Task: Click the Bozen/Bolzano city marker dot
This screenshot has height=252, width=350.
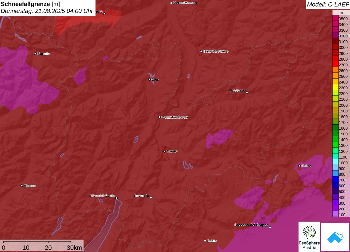Action: coord(201,51)
